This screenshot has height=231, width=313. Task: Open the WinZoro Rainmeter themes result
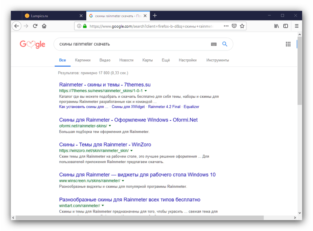(105, 145)
